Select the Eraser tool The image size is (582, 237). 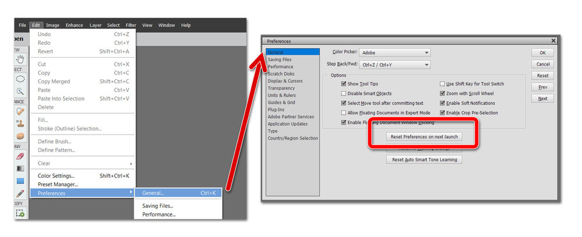pyautogui.click(x=20, y=156)
